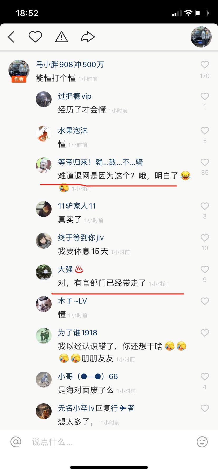
Task: Tap 木子~LV's dog avatar
Action: pos(44,304)
